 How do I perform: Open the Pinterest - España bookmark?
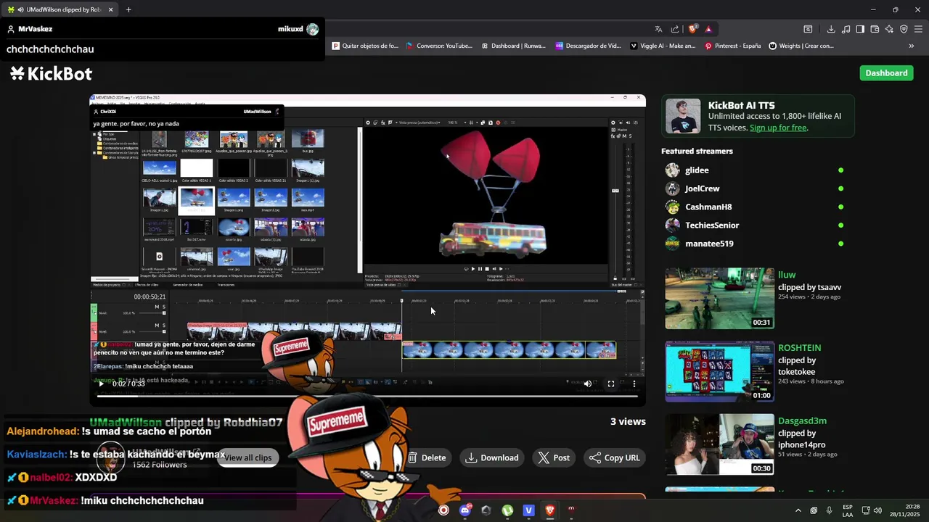click(x=733, y=46)
